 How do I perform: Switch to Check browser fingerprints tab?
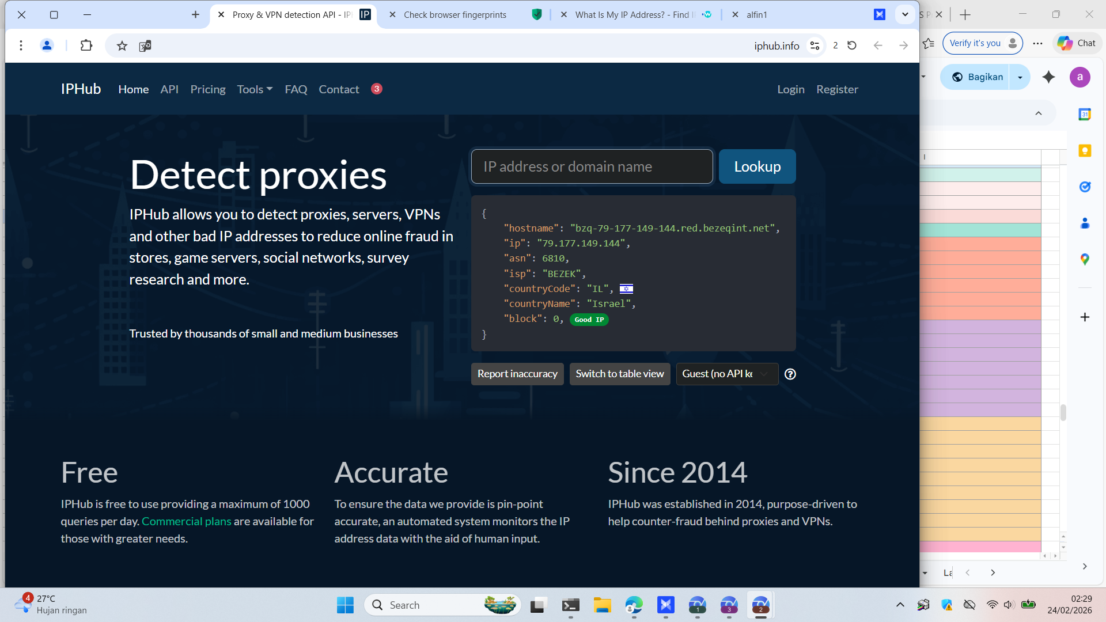click(454, 15)
